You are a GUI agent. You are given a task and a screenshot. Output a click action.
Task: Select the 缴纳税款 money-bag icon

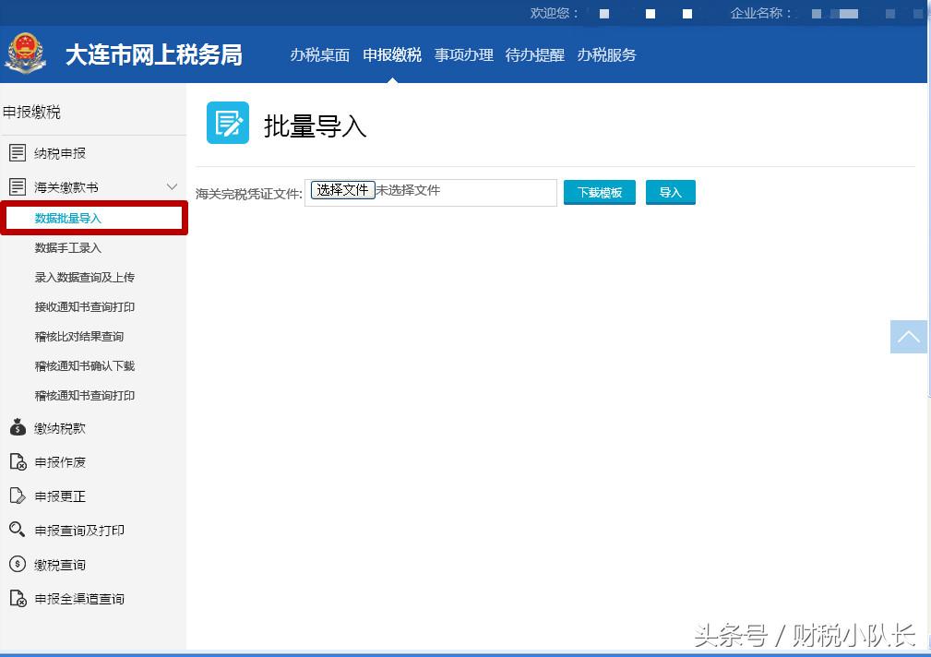tap(17, 427)
